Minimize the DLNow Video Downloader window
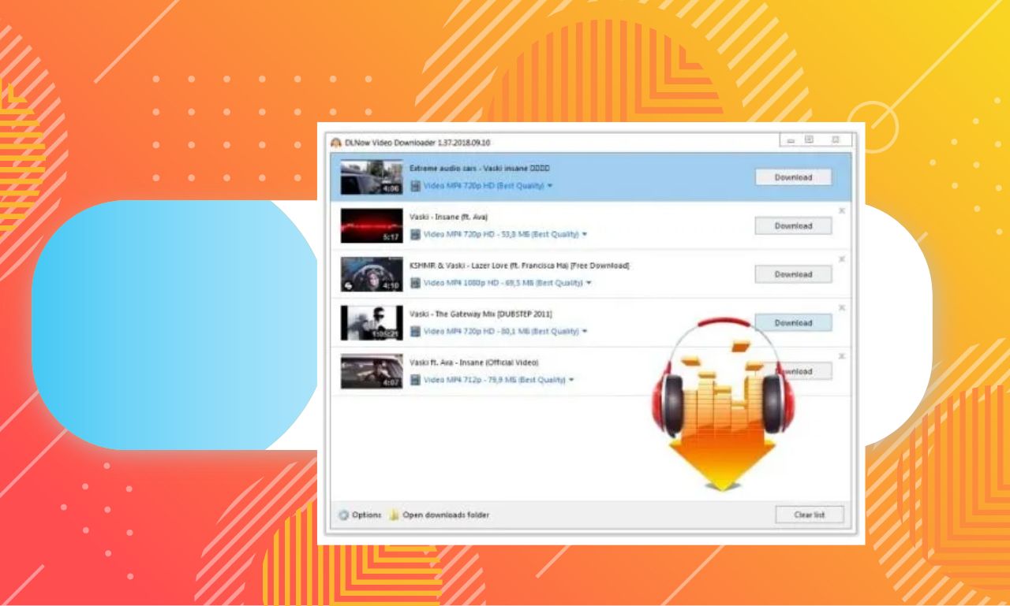 click(791, 140)
